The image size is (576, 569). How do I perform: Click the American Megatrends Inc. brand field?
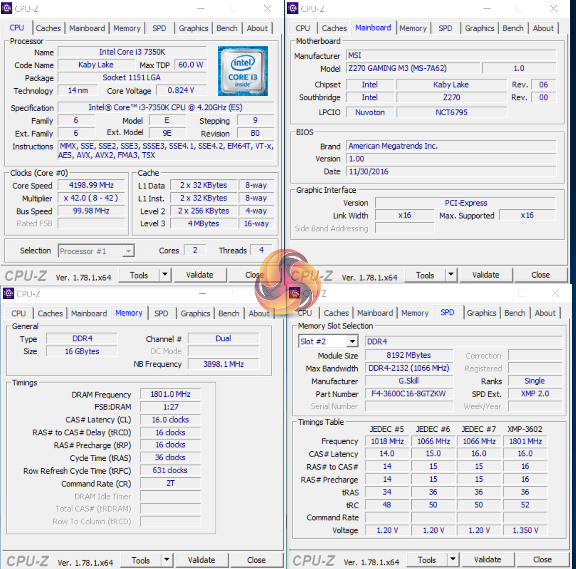pyautogui.click(x=451, y=146)
